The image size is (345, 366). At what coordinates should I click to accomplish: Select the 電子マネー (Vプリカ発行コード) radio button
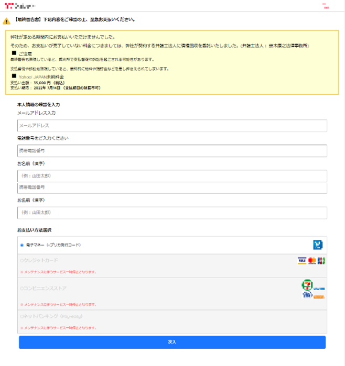tap(22, 245)
